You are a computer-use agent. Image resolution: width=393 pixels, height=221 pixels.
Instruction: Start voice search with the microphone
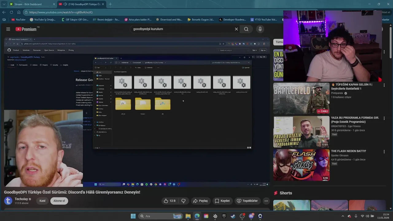pos(260,29)
